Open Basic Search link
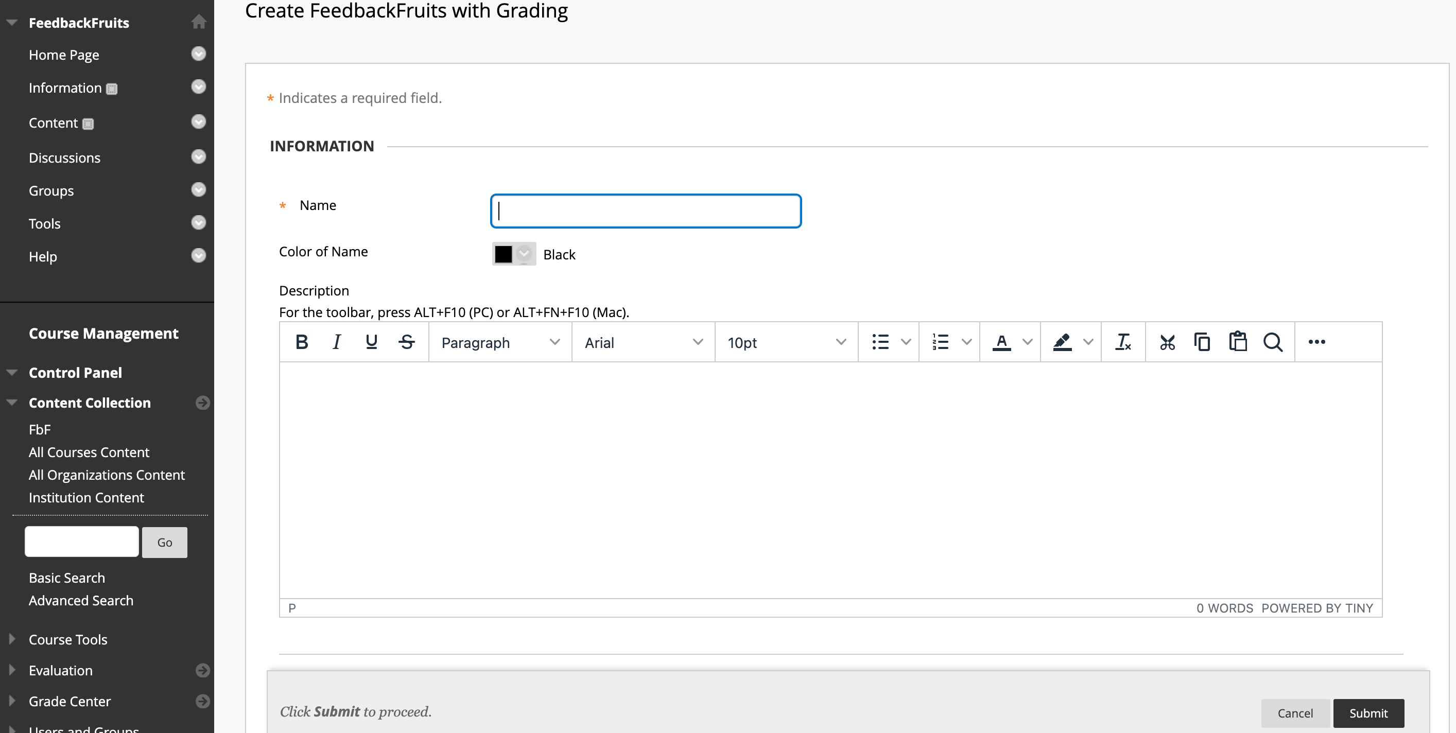The image size is (1456, 733). [x=67, y=578]
